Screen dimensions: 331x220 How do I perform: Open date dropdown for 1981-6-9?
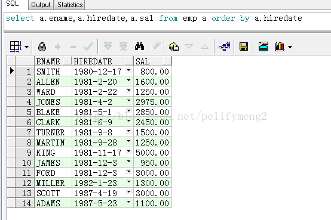point(128,121)
